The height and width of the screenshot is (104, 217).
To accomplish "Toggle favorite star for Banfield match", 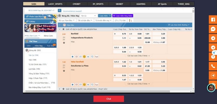I will [64, 43].
